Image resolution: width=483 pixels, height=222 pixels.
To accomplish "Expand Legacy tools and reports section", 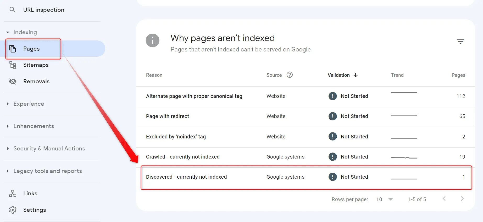I will coord(8,171).
